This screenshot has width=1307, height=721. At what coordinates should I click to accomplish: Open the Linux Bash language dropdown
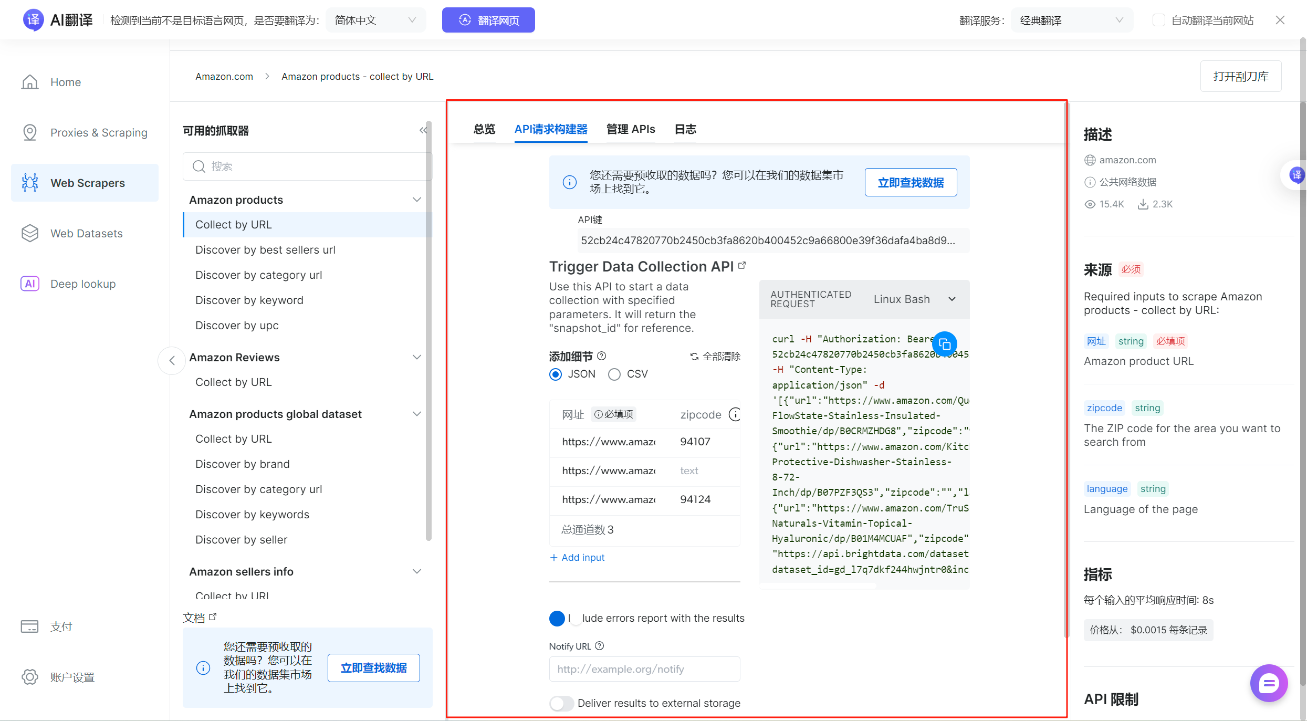[914, 299]
